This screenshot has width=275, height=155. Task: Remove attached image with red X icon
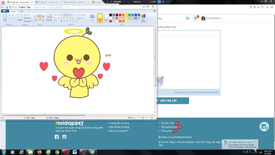pos(162,77)
